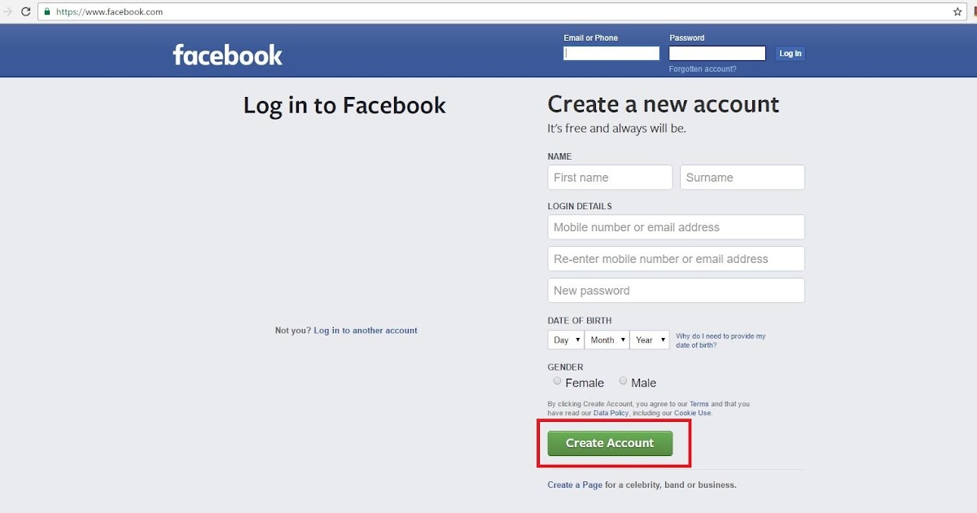This screenshot has height=513, width=977.
Task: Click the browser address bar URL
Action: point(109,12)
